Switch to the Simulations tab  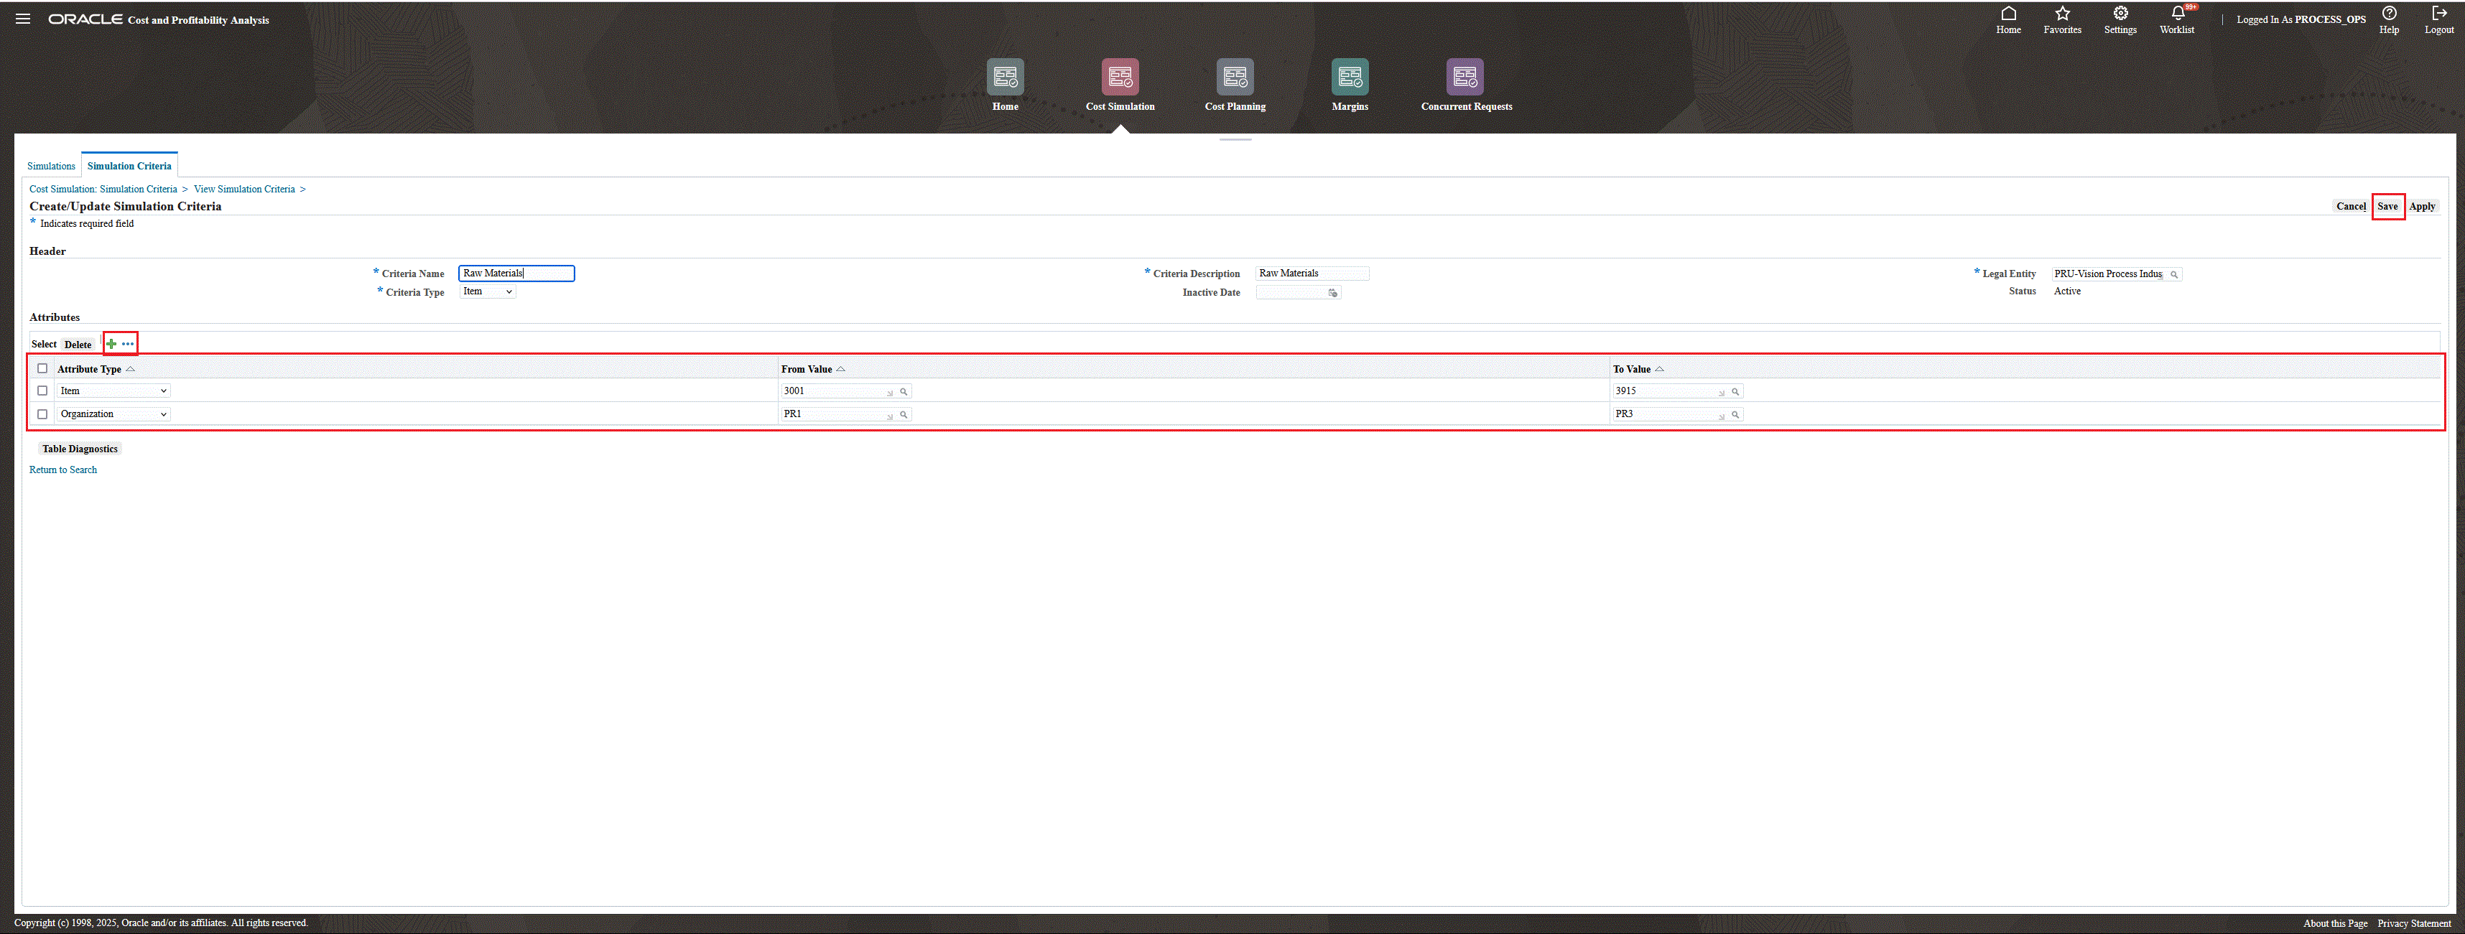[x=51, y=167]
